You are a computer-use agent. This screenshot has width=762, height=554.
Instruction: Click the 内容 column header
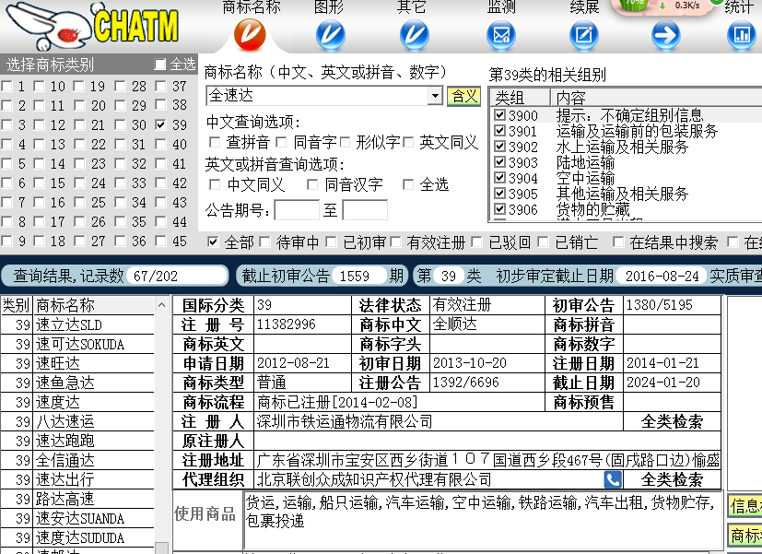(656, 98)
